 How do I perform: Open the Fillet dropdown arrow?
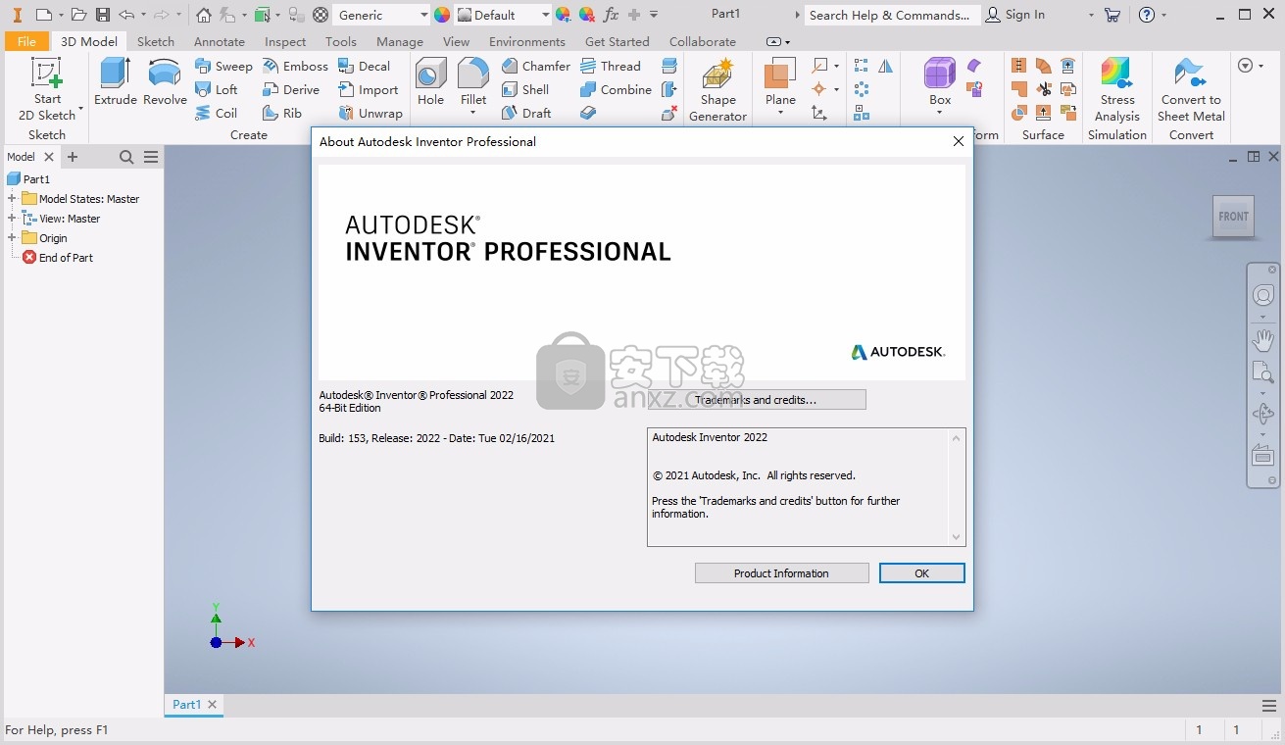(473, 113)
